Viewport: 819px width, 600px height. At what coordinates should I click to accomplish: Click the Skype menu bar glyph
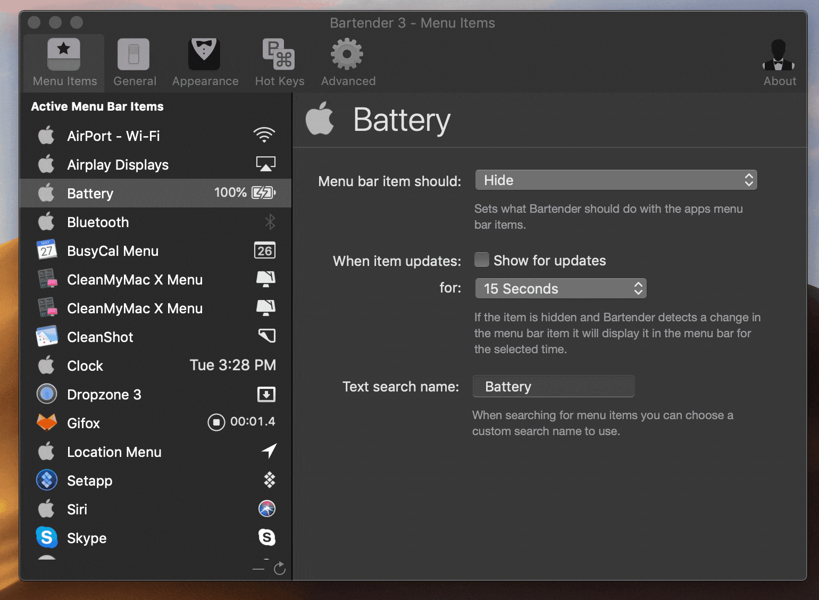tap(267, 537)
